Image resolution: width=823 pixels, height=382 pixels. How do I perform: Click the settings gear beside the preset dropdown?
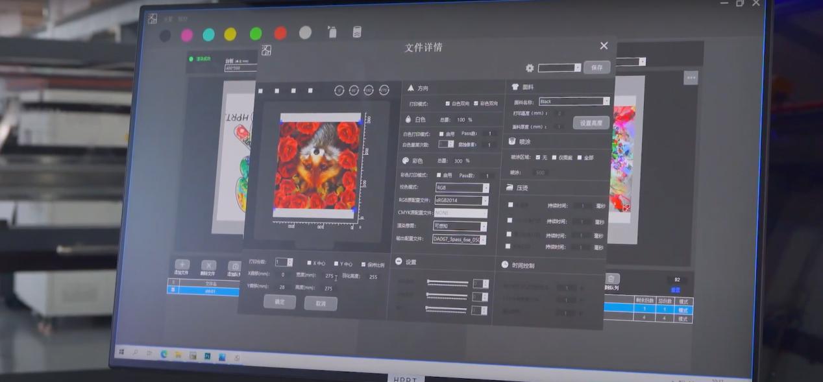click(x=530, y=68)
